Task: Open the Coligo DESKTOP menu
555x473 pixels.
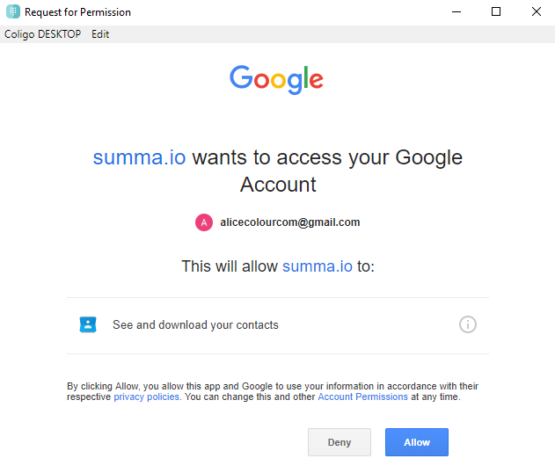Action: (x=42, y=34)
